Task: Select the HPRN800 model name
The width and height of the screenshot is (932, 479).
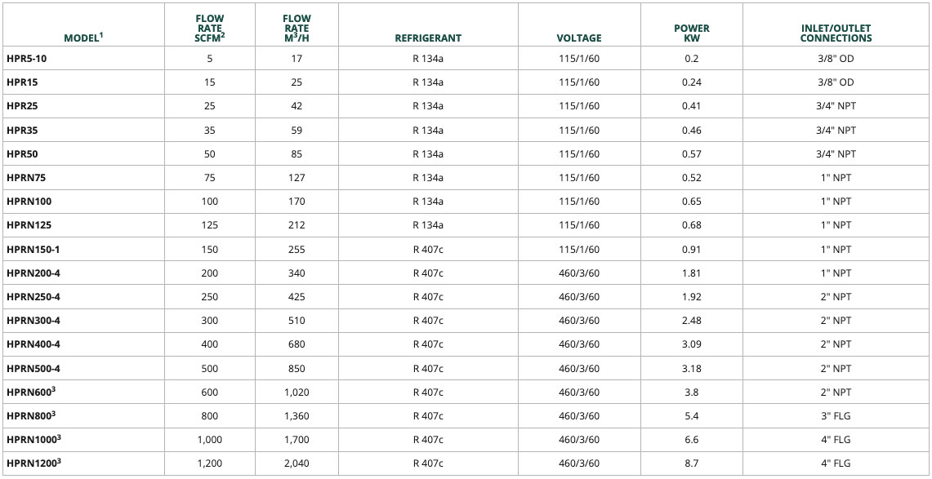Action: pos(29,416)
